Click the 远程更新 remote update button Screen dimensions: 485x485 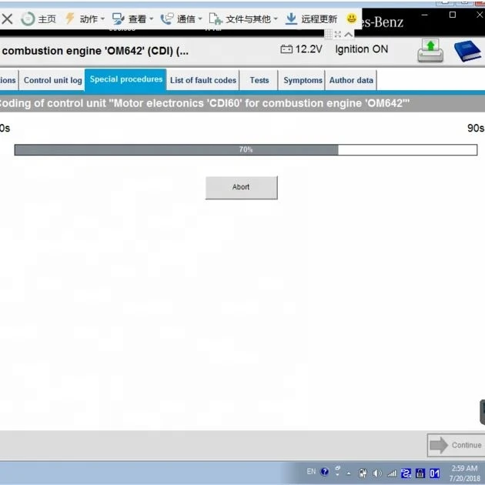tap(311, 19)
